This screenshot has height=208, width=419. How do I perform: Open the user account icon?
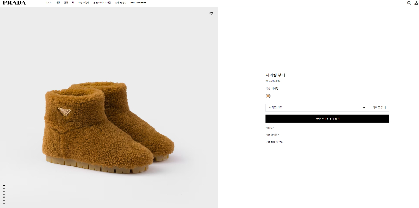(416, 3)
